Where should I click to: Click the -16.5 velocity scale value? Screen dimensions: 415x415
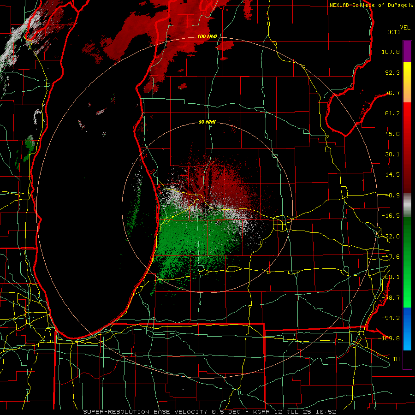tap(391, 216)
